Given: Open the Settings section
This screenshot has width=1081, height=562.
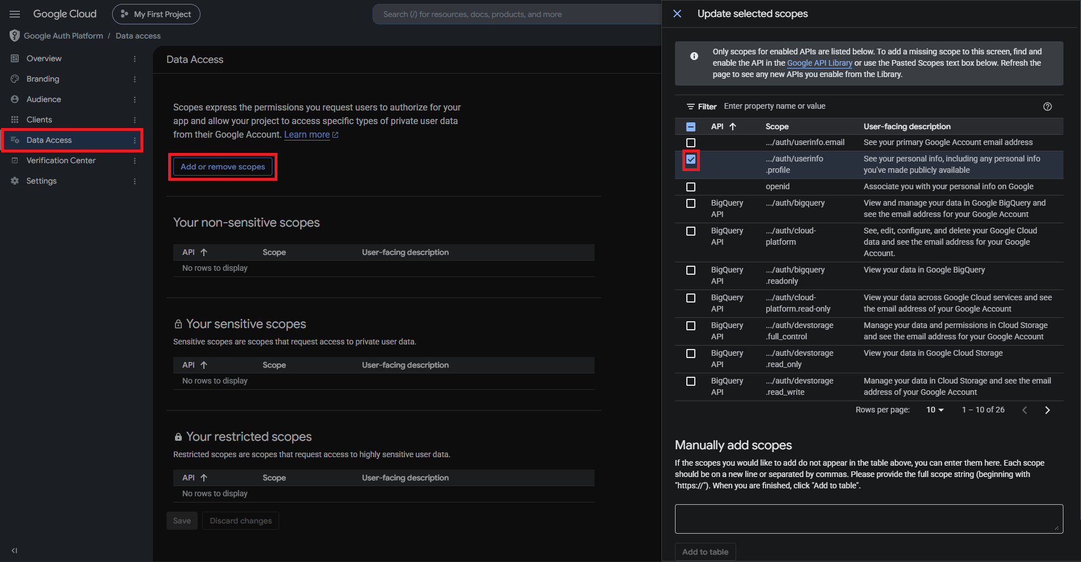Looking at the screenshot, I should coord(41,181).
